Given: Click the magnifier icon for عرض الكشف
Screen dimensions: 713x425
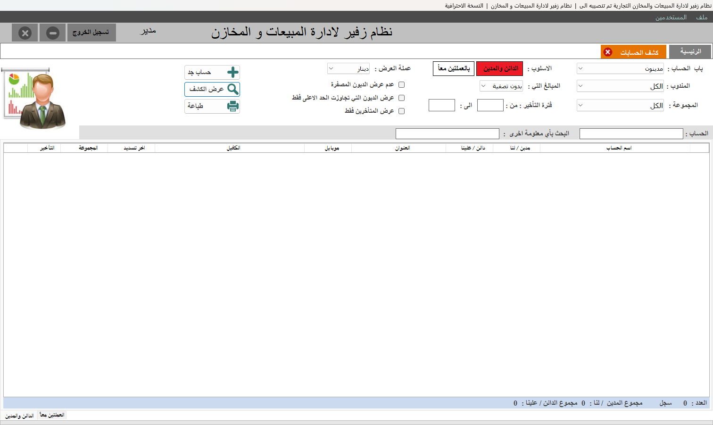Looking at the screenshot, I should tap(232, 89).
